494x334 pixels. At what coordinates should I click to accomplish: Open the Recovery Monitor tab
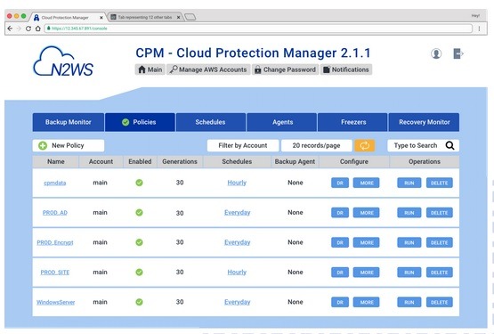[x=424, y=122]
